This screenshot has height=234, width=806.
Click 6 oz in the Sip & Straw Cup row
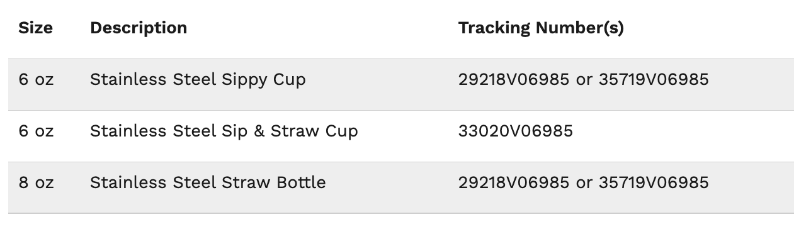pos(36,131)
